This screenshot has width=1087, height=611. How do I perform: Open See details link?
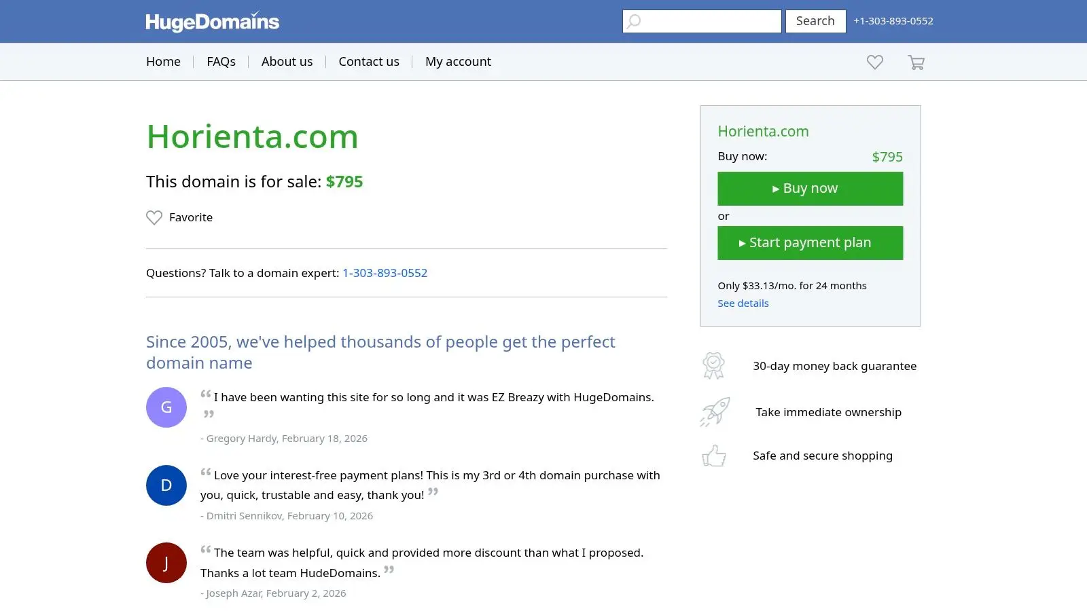(743, 303)
